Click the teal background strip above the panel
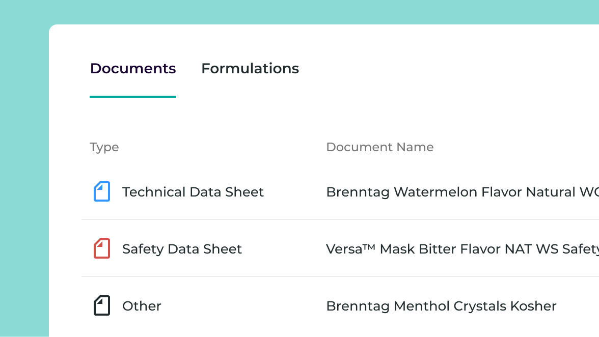The image size is (599, 337). tap(306, 11)
